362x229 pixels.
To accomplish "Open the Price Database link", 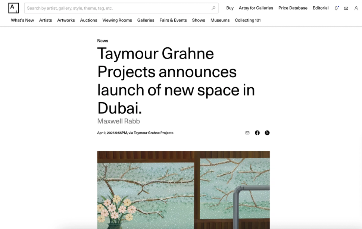I will click(x=293, y=8).
